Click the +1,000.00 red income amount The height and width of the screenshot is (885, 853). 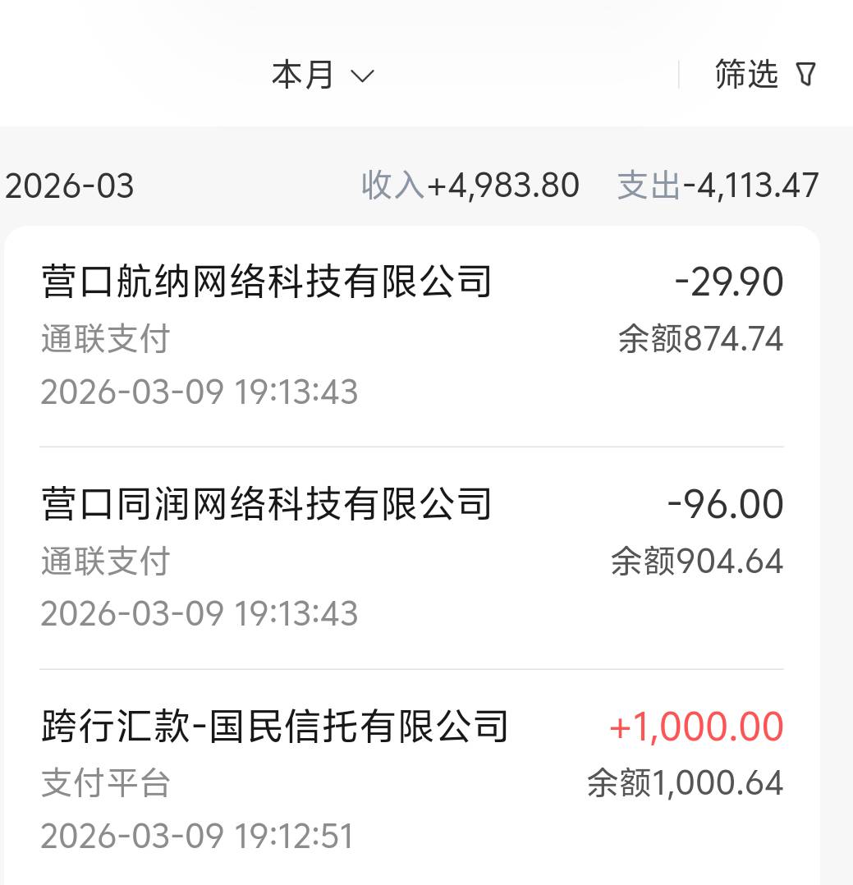click(696, 727)
